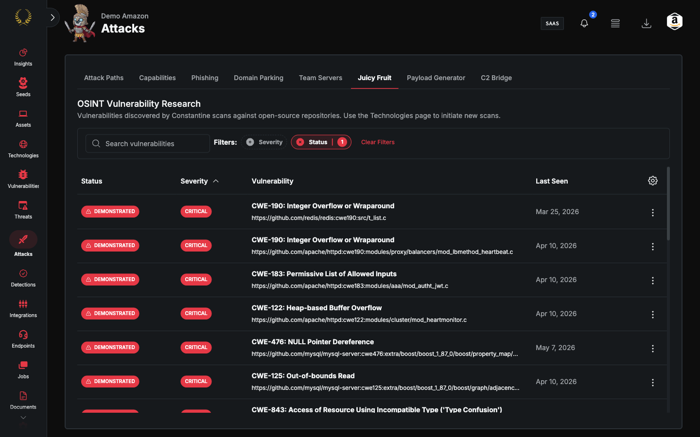Open row menu for CWE-476 NULL Pointer Dereference

click(653, 349)
